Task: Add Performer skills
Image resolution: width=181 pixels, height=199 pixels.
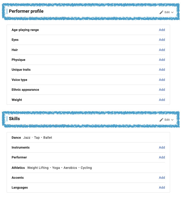Action: [x=162, y=157]
